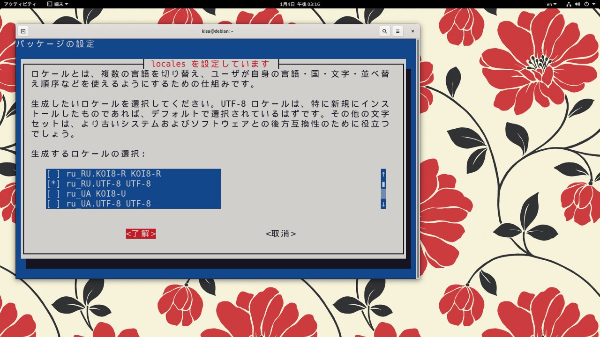600x337 pixels.
Task: Open the 端末 application menu
Action: pos(58,4)
